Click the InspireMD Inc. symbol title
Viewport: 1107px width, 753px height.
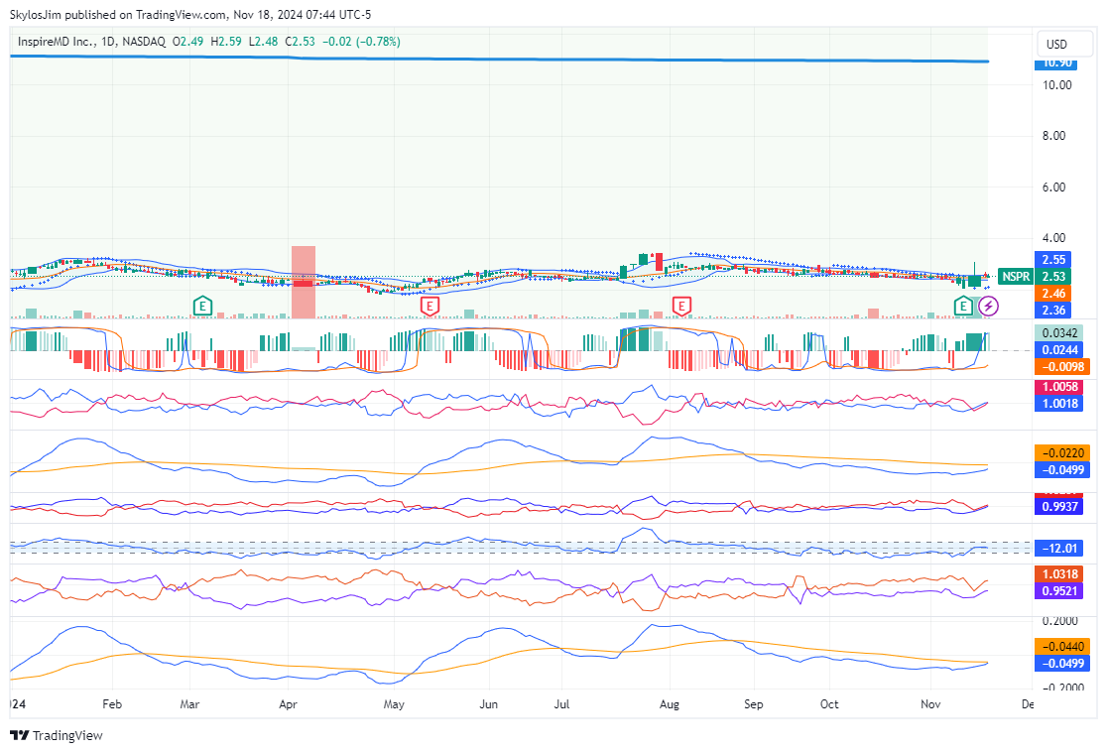pos(58,42)
